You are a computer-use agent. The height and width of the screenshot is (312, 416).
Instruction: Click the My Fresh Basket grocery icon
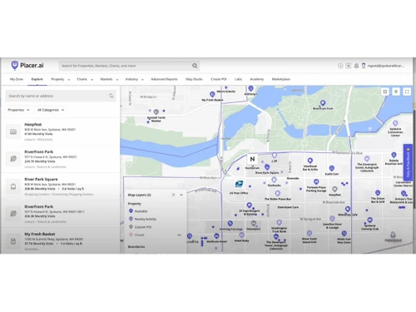click(x=13, y=241)
